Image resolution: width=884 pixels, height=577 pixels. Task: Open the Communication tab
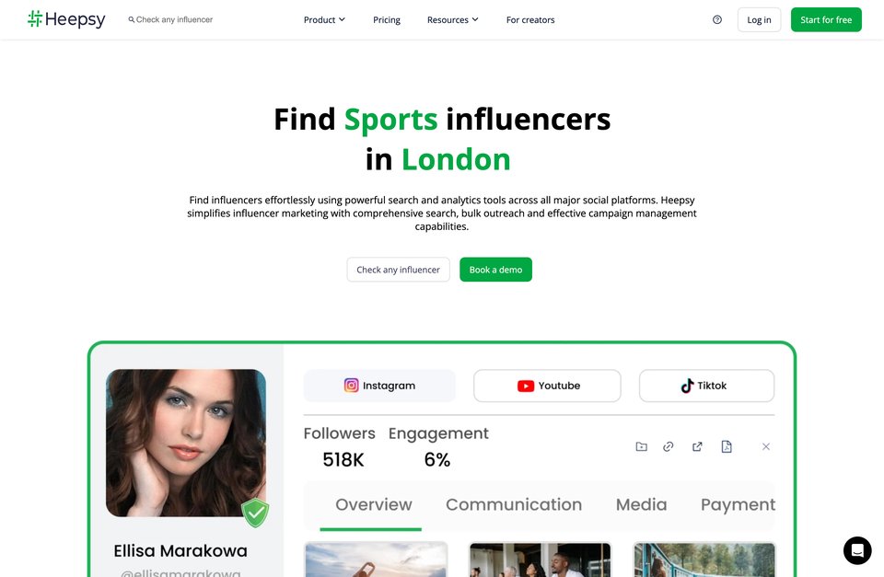[x=514, y=505]
